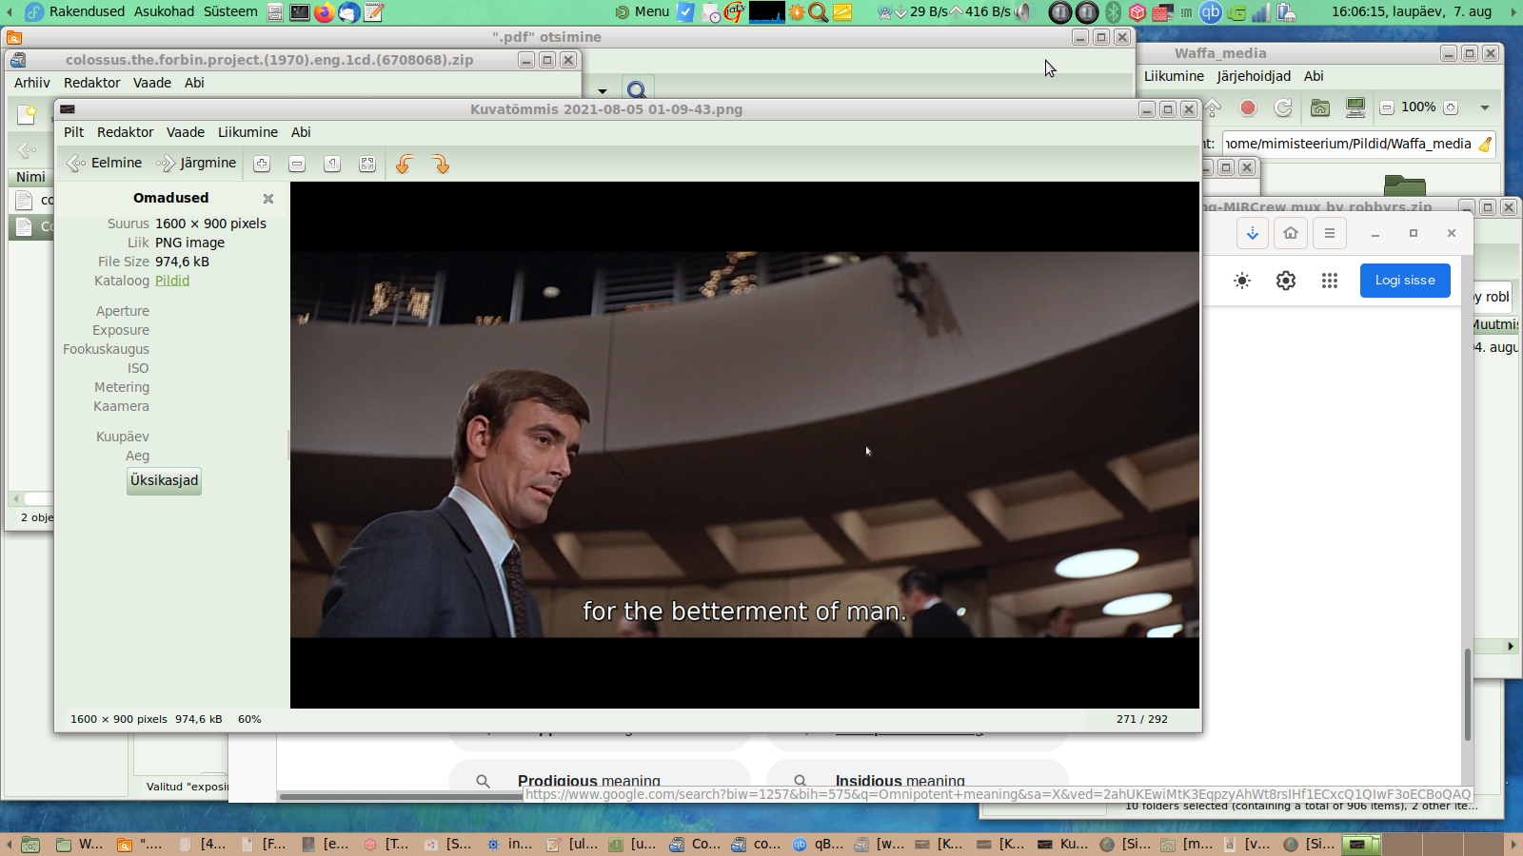This screenshot has width=1523, height=856.
Task: Click the blue Logi sisse button
Action: (1405, 281)
